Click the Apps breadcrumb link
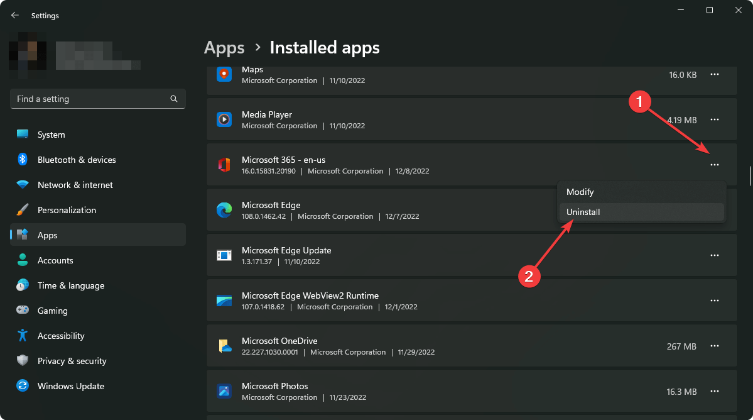 pyautogui.click(x=224, y=48)
